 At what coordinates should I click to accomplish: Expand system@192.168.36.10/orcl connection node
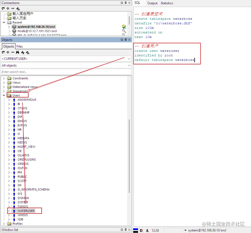point(9,27)
